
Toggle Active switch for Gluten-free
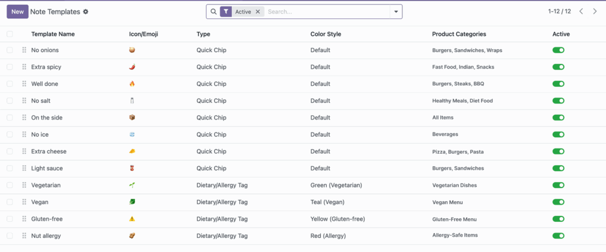point(559,219)
